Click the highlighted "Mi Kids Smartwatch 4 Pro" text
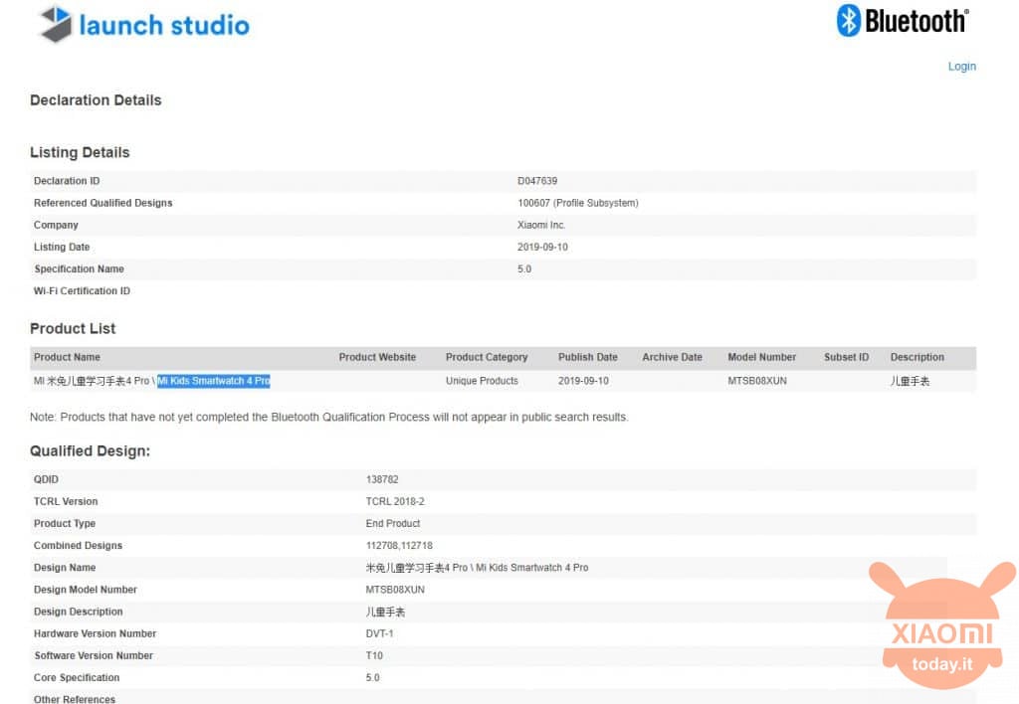1019x704 pixels. [x=214, y=381]
